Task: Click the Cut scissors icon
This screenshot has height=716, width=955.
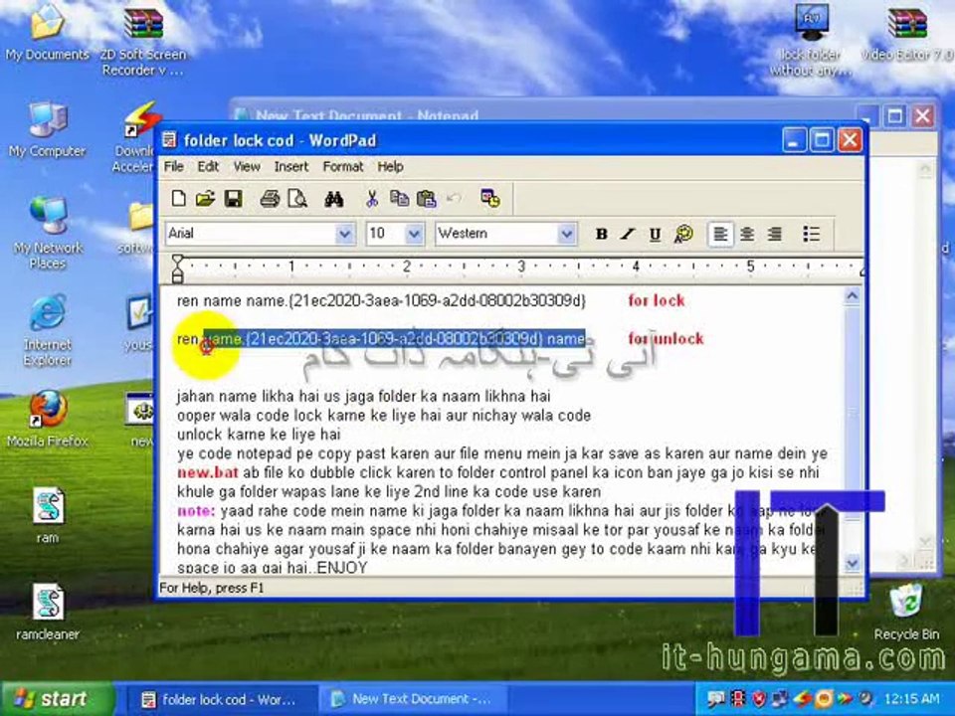Action: (371, 199)
